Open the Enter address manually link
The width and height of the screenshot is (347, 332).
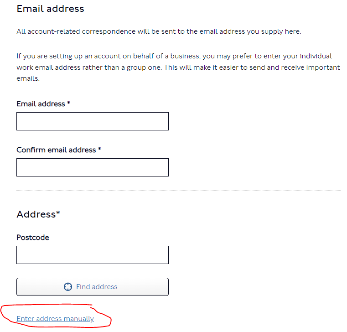(55, 319)
